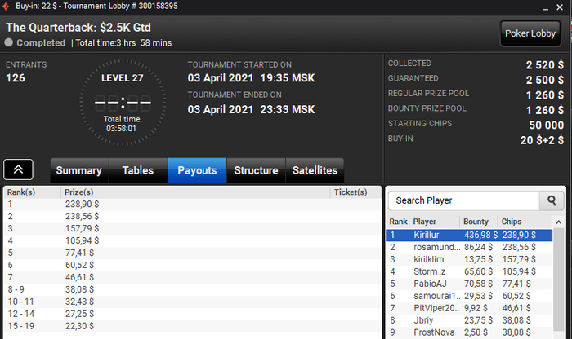Viewport: 572px width, 339px height.
Task: Select player PitViper20.. row
Action: click(469, 308)
